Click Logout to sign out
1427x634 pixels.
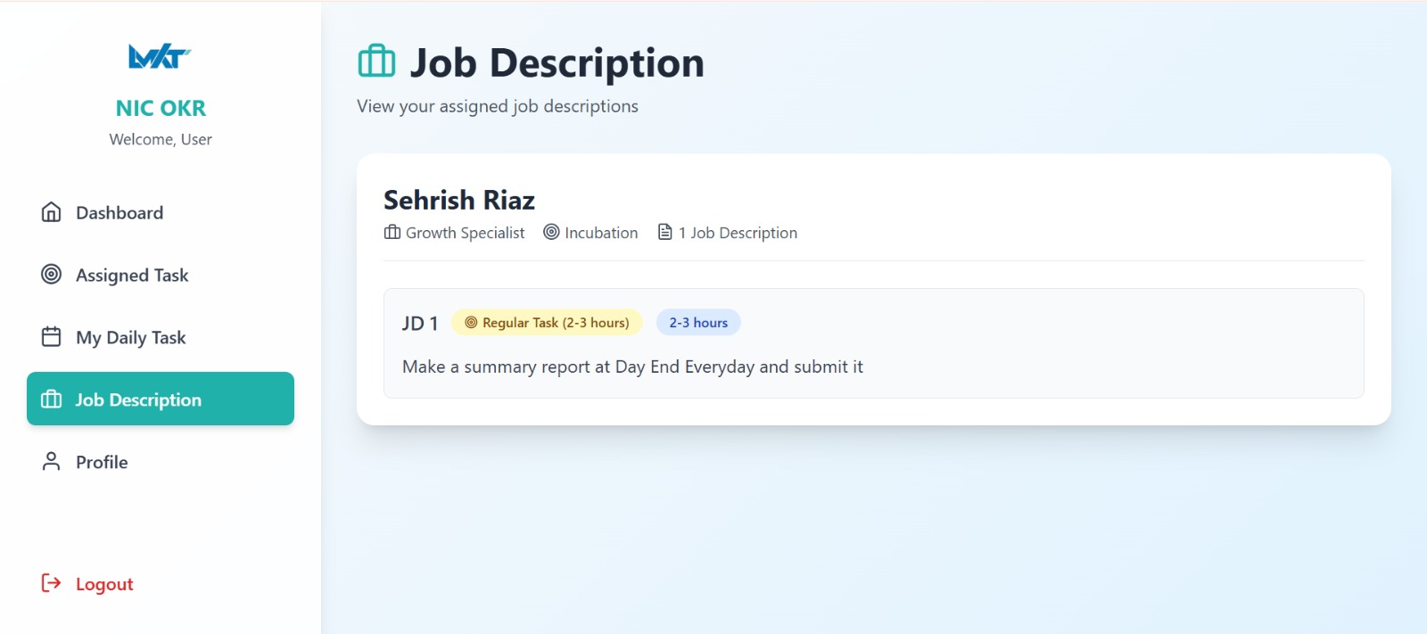point(103,583)
